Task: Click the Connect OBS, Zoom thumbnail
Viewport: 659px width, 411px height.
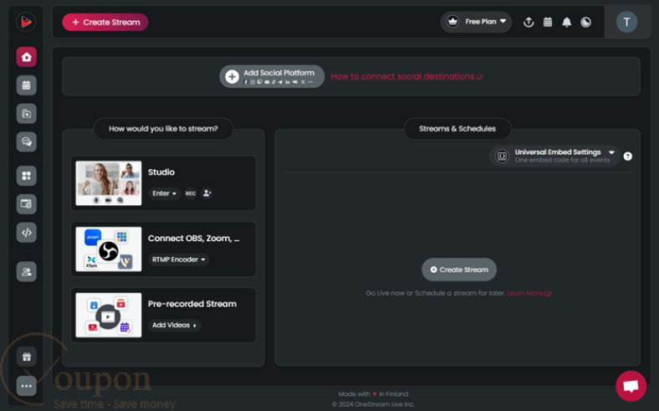Action: [109, 249]
